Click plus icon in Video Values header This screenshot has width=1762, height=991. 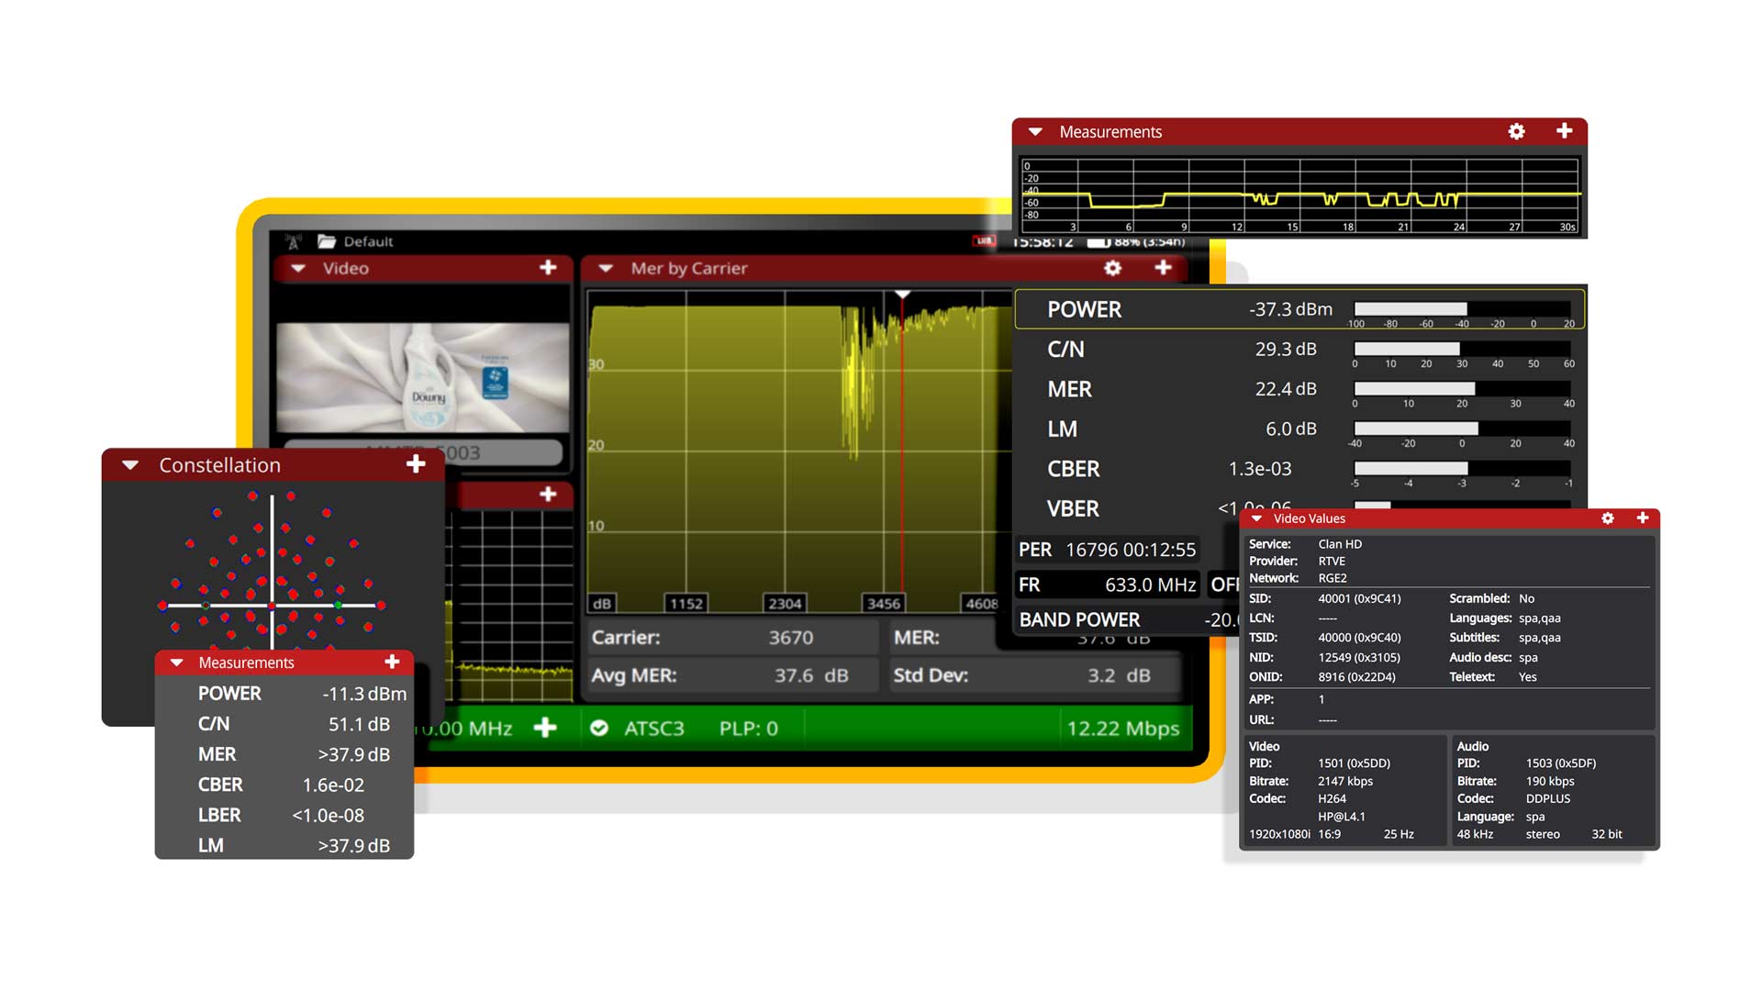click(x=1643, y=518)
